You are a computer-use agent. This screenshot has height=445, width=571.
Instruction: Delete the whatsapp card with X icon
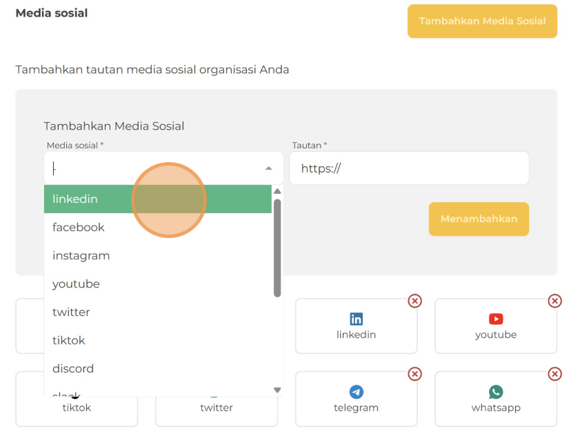554,373
